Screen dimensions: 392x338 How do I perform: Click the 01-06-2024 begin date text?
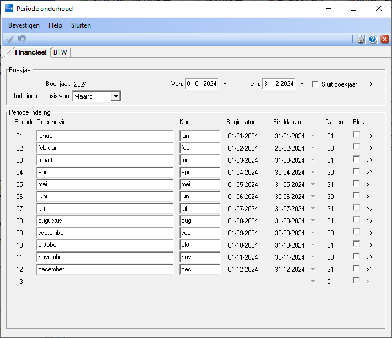(243, 197)
